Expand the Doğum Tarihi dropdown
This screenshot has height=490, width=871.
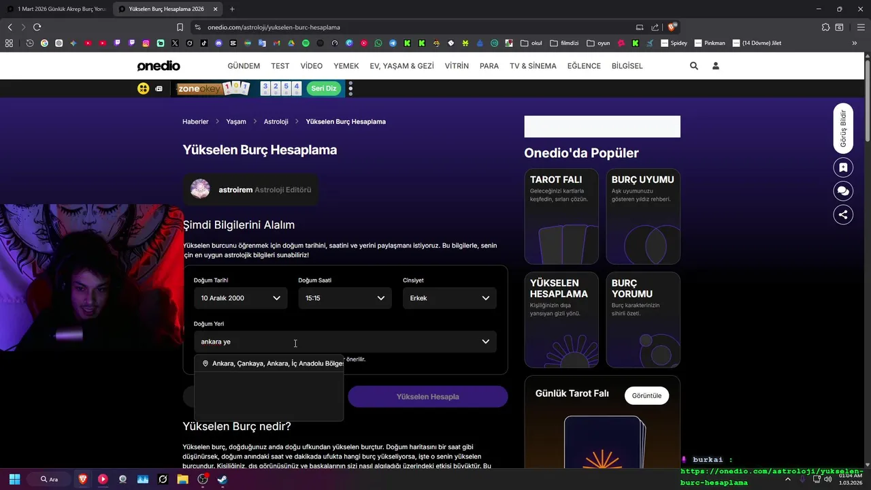pos(240,298)
